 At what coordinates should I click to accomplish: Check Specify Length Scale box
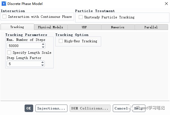point(9,53)
